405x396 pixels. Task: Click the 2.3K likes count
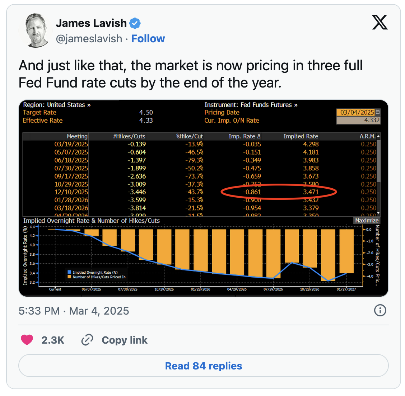[x=53, y=340]
